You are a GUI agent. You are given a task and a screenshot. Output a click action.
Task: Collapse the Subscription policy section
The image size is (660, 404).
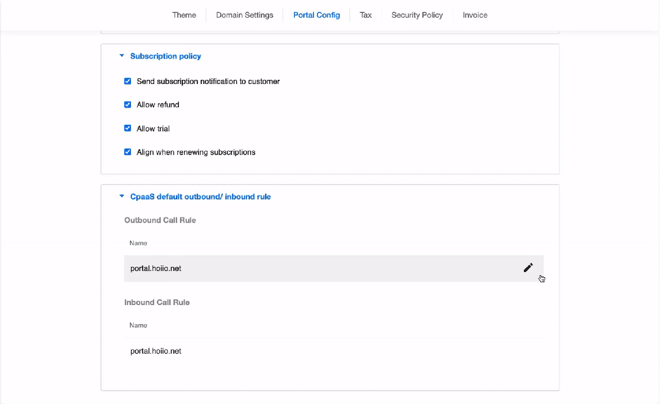tap(122, 56)
